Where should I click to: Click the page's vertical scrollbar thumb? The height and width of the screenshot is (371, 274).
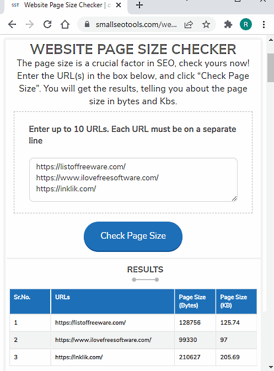pos(271,68)
